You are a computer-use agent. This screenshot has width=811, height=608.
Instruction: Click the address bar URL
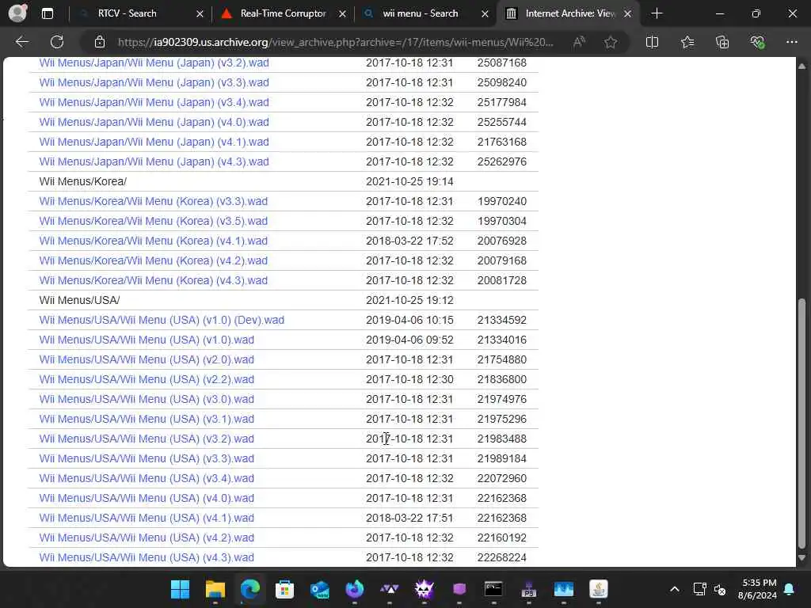point(335,42)
